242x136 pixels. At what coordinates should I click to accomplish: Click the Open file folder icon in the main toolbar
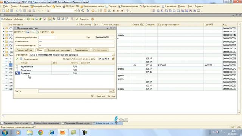[8, 11]
